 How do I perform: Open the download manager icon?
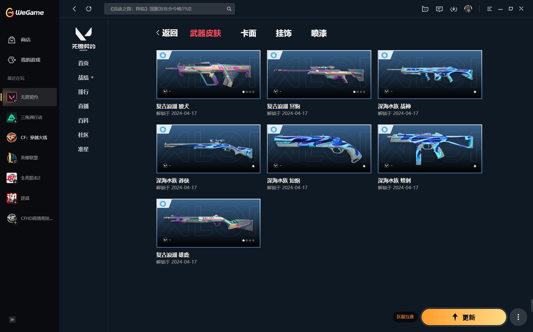pos(454,9)
